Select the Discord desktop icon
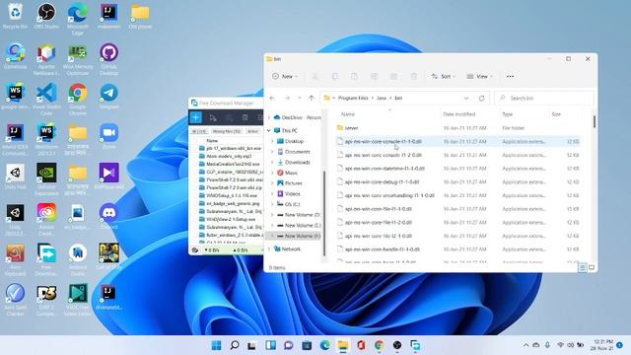The height and width of the screenshot is (355, 631). click(x=108, y=217)
